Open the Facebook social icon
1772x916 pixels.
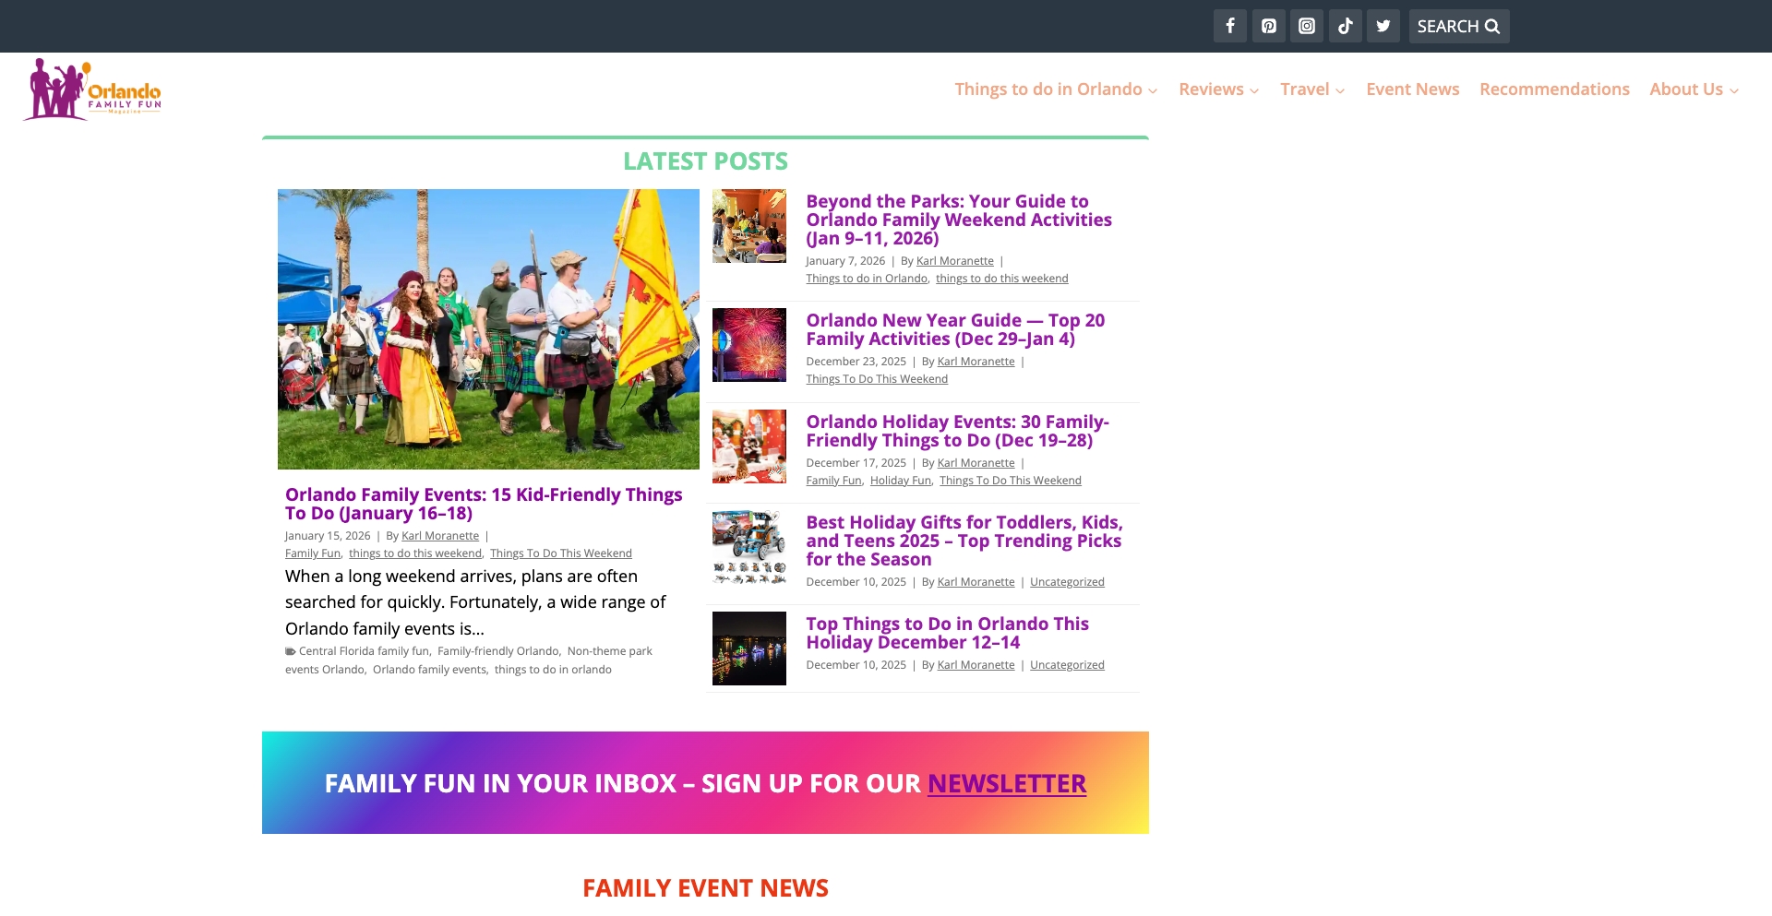[1229, 25]
